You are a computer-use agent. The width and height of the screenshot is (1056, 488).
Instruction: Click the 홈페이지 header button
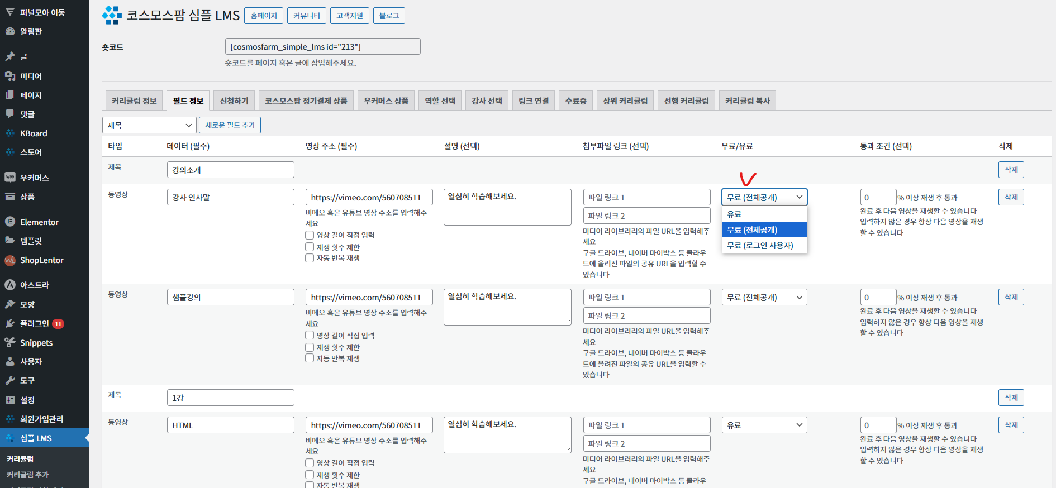[x=264, y=16]
